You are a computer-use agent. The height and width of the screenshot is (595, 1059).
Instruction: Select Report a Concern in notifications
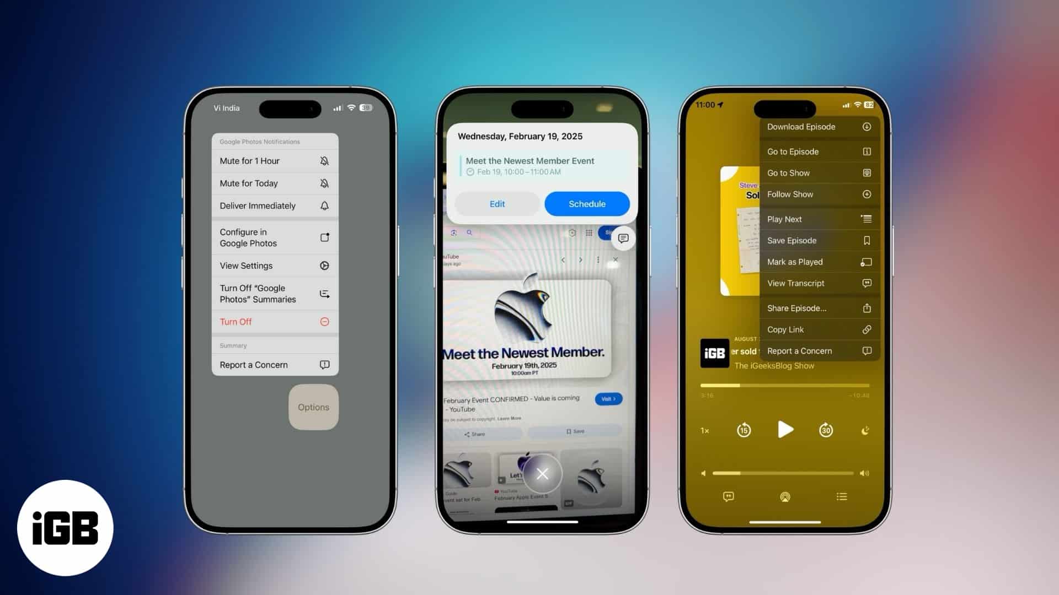click(274, 365)
